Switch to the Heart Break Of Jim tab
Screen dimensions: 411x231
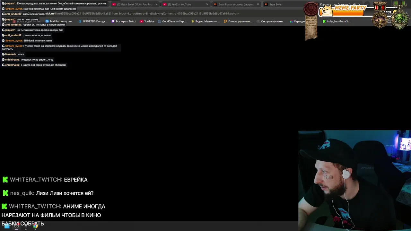(x=134, y=4)
